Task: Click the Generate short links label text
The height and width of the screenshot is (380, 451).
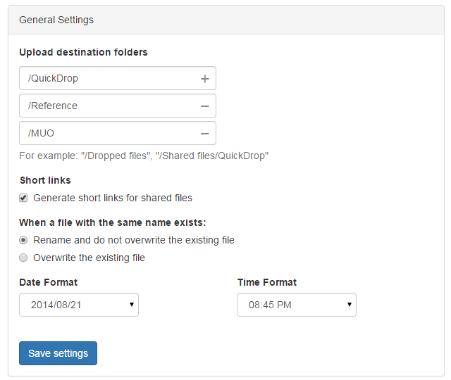Action: coord(113,198)
